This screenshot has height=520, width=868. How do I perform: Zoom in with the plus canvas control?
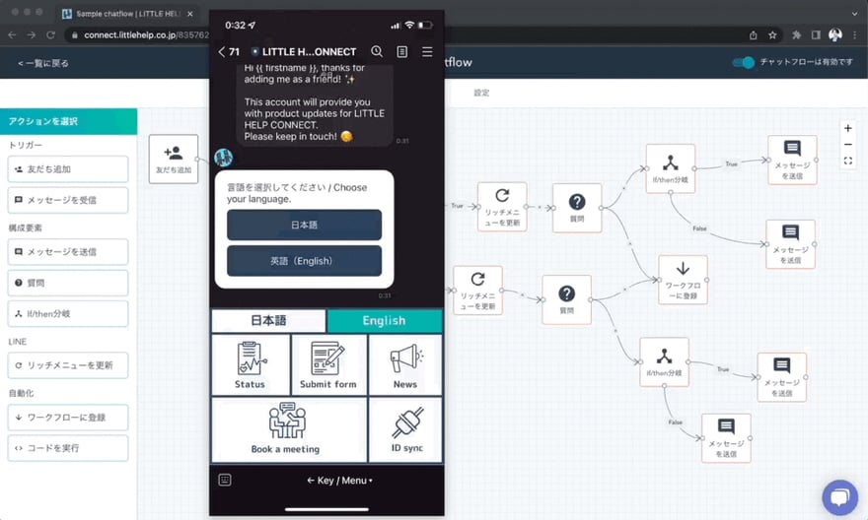[x=847, y=128]
